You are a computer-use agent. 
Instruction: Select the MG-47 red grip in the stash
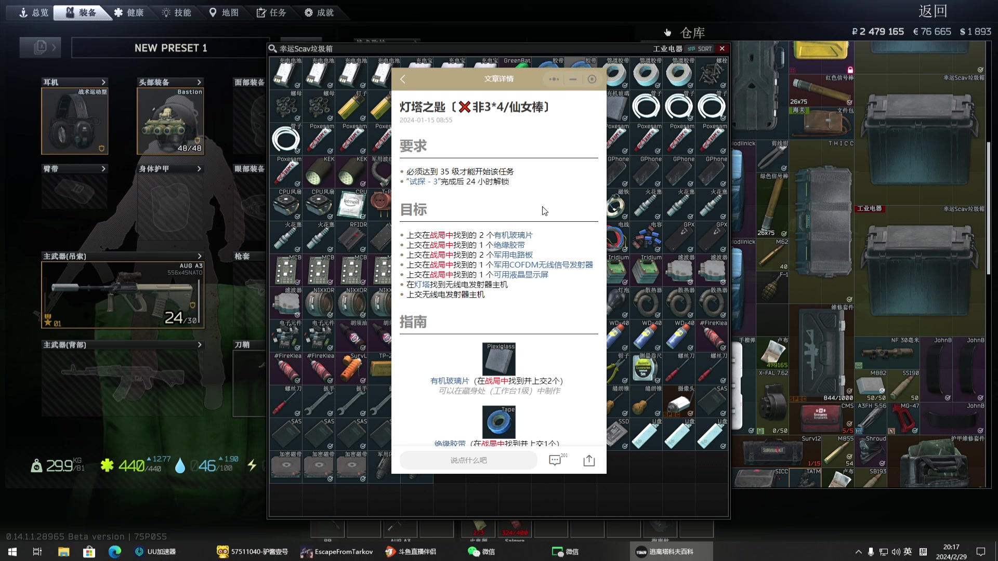click(x=903, y=418)
